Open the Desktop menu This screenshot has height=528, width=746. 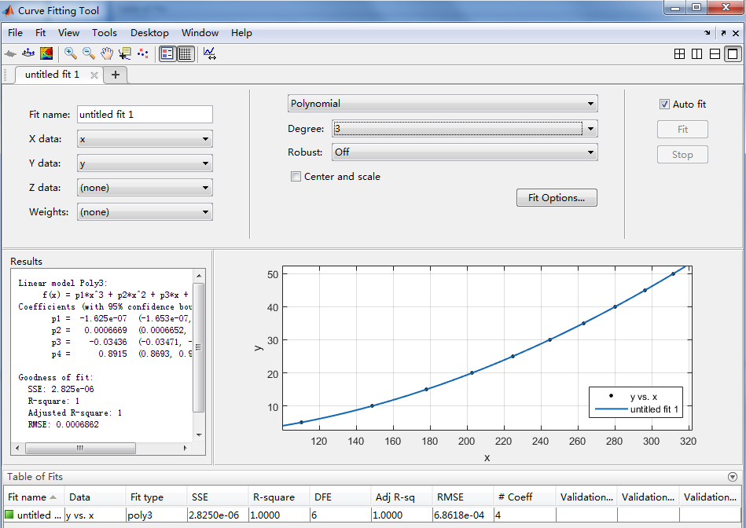(x=149, y=33)
